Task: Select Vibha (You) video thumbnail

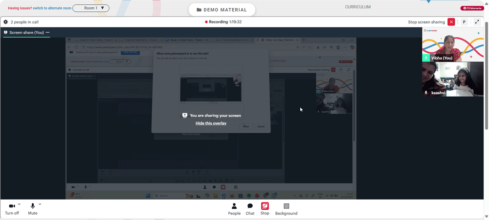Action: [x=453, y=44]
